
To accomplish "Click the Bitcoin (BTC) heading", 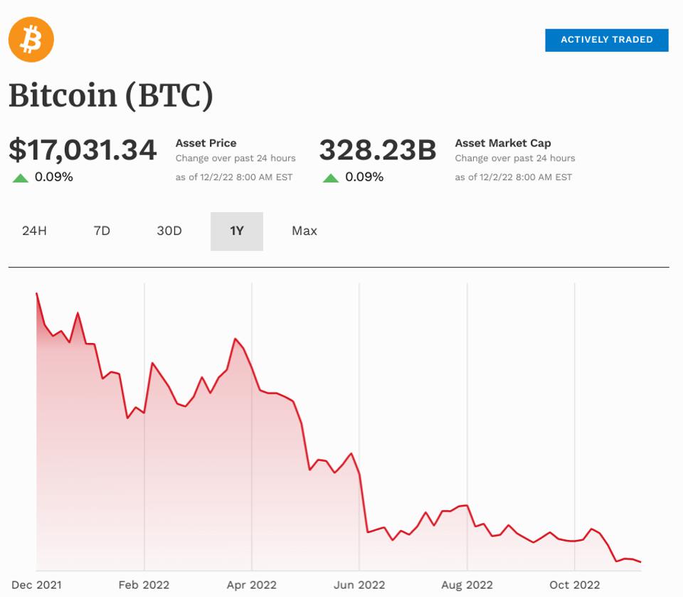I will [x=111, y=96].
